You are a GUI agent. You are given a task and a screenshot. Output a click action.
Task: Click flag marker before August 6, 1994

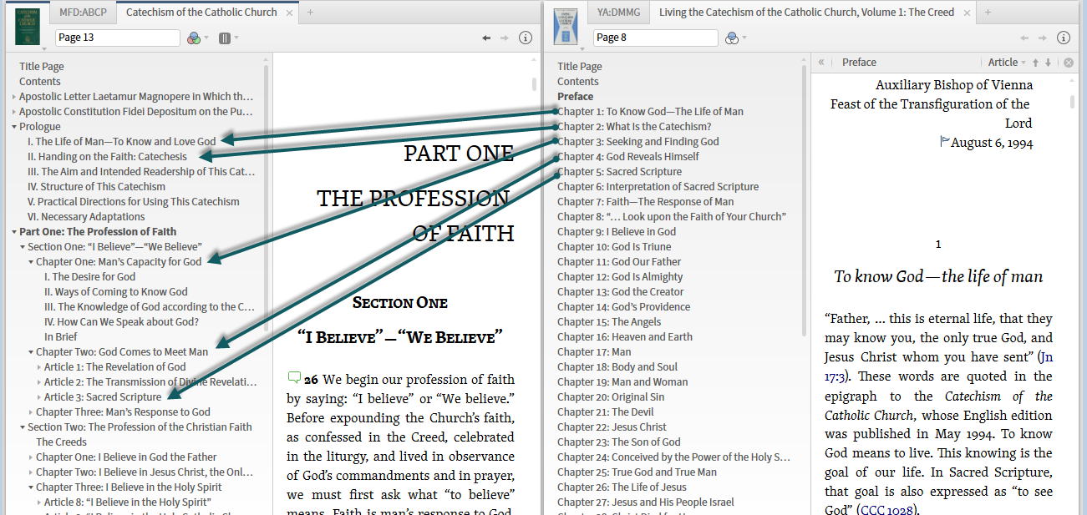(945, 141)
